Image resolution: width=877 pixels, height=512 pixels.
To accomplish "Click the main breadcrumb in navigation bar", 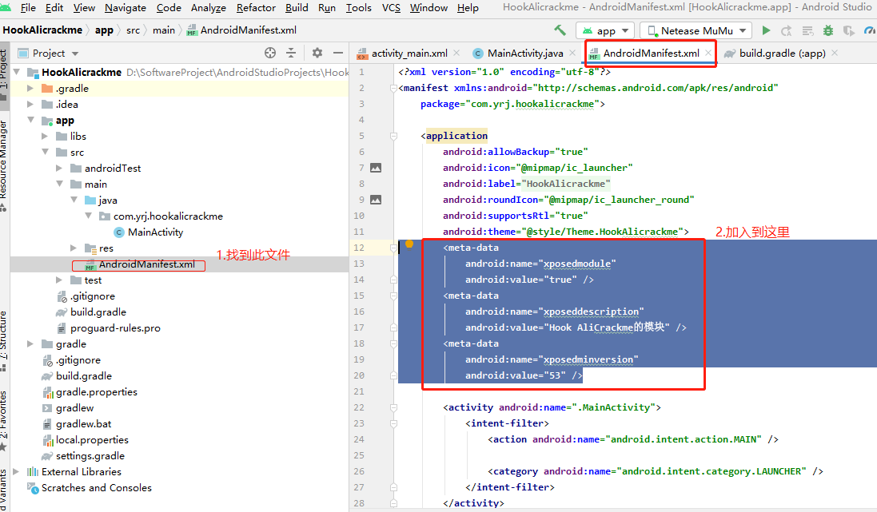I will [164, 30].
